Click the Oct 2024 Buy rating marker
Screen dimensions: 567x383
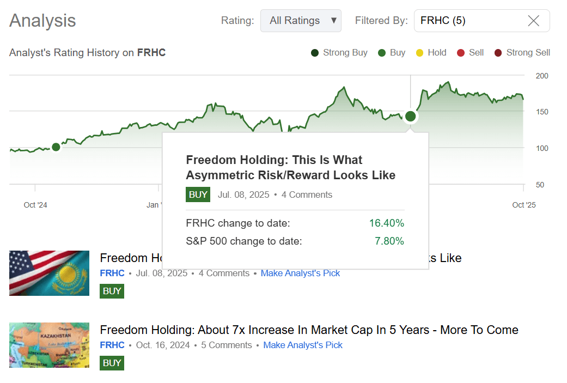[x=56, y=147]
